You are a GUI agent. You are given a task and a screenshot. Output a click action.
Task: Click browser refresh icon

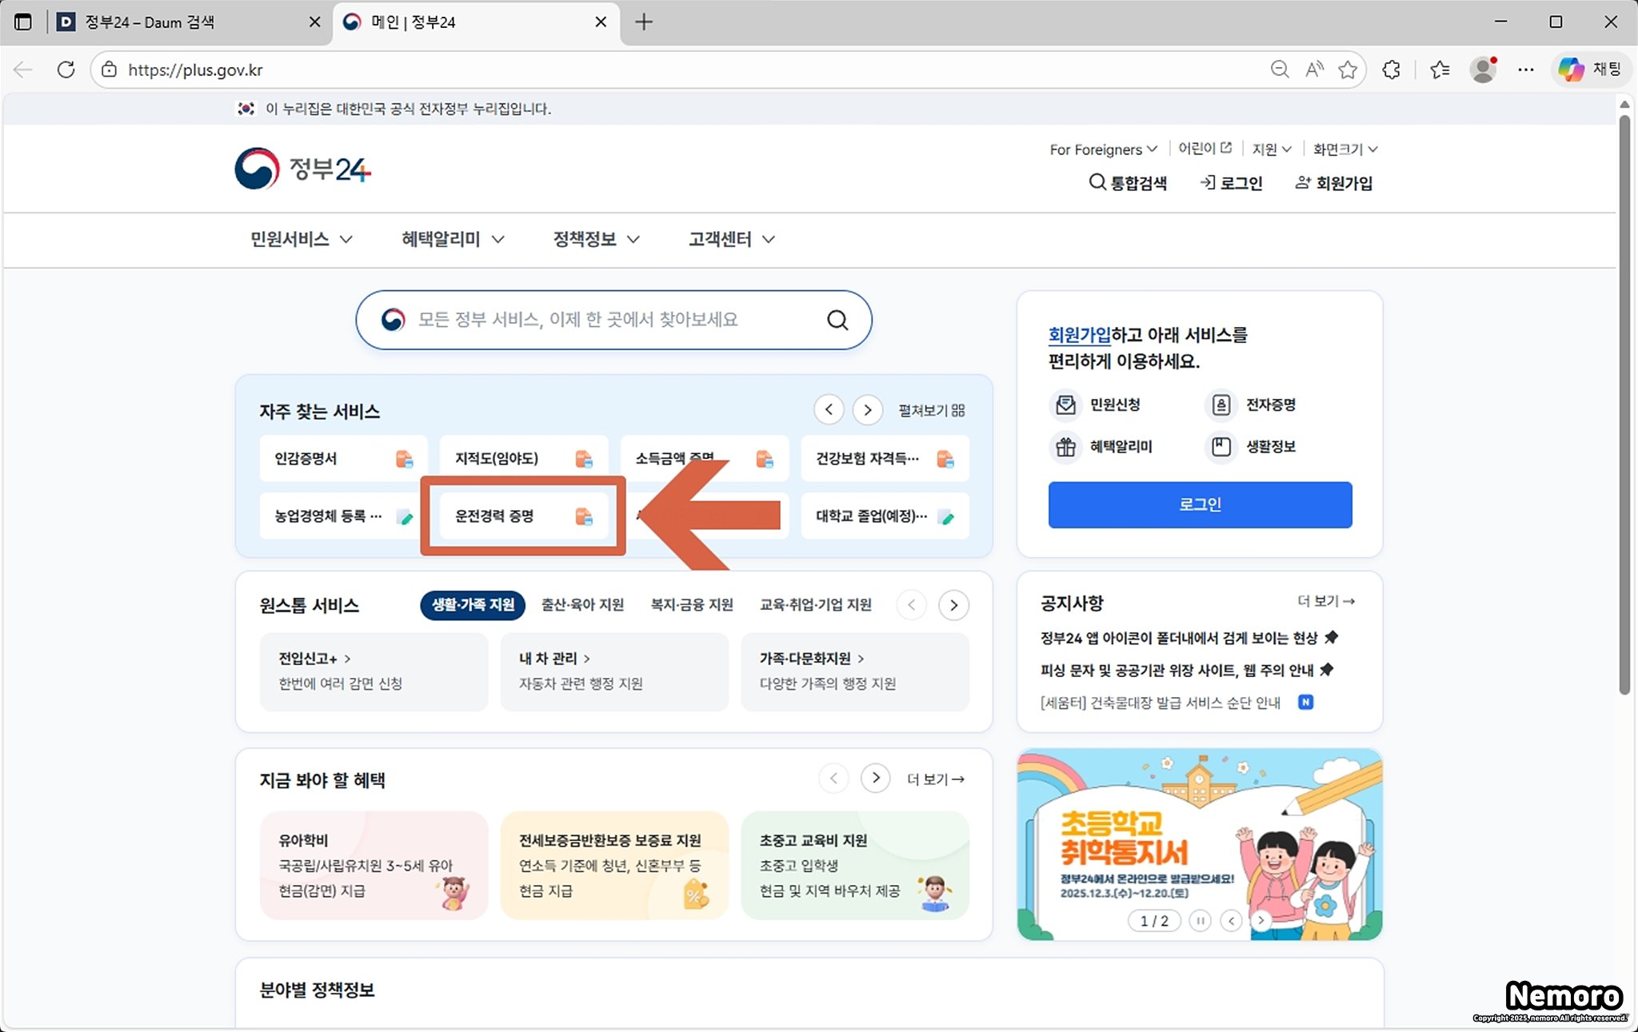coord(66,70)
